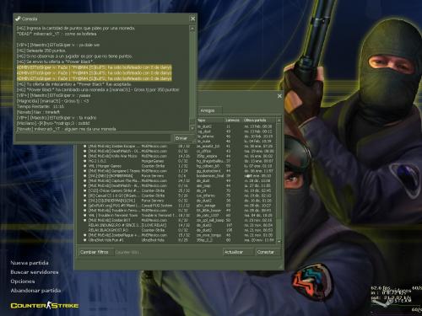Switch to the Amigos tab

pos(210,110)
